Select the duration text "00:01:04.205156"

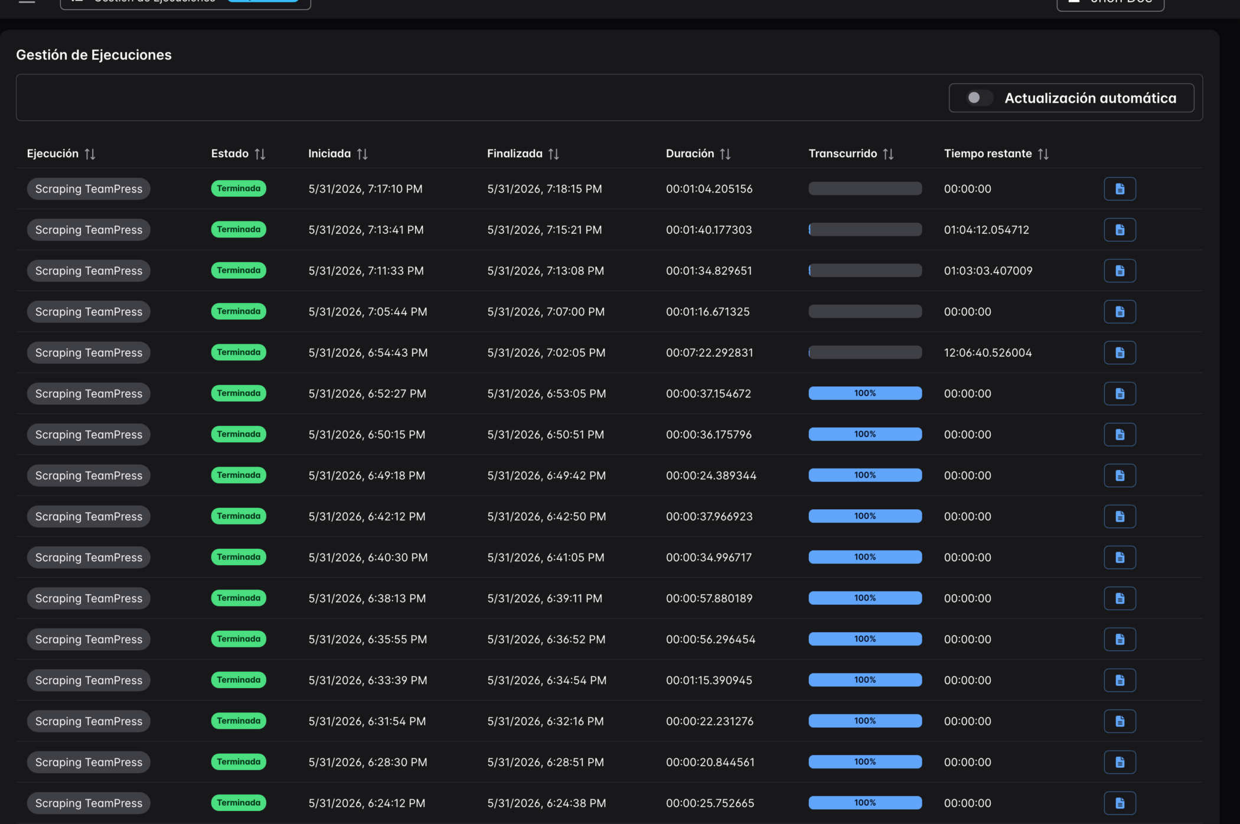point(709,189)
